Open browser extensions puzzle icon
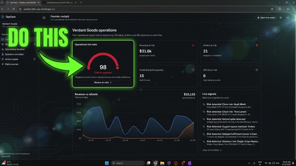Image resolution: width=296 pixels, height=166 pixels. coord(280,9)
